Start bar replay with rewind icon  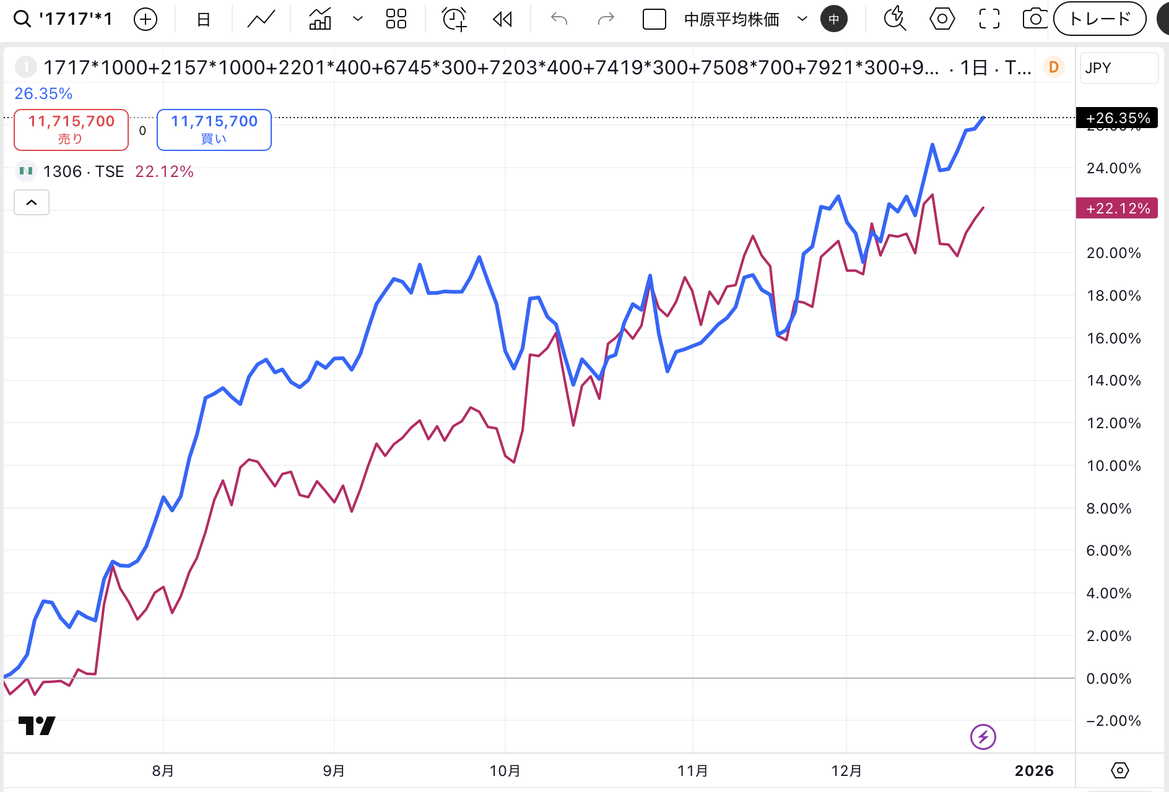(502, 19)
